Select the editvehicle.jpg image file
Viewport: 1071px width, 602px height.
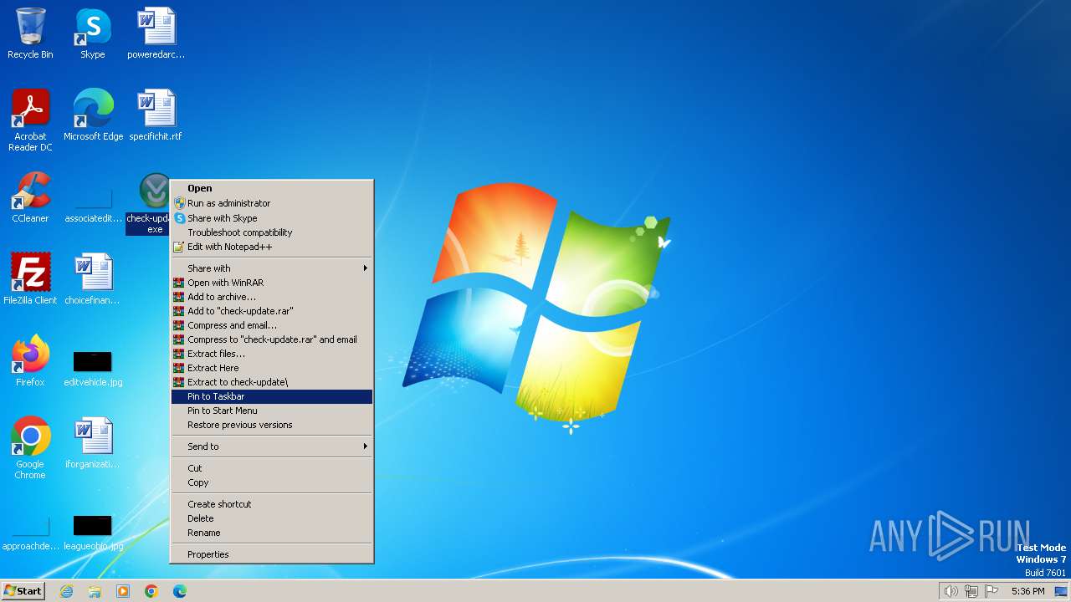click(x=93, y=369)
